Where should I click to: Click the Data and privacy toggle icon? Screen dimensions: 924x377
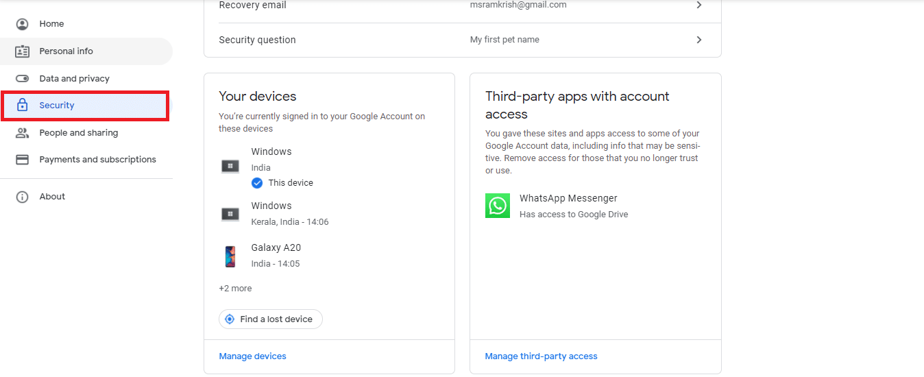pyautogui.click(x=23, y=79)
